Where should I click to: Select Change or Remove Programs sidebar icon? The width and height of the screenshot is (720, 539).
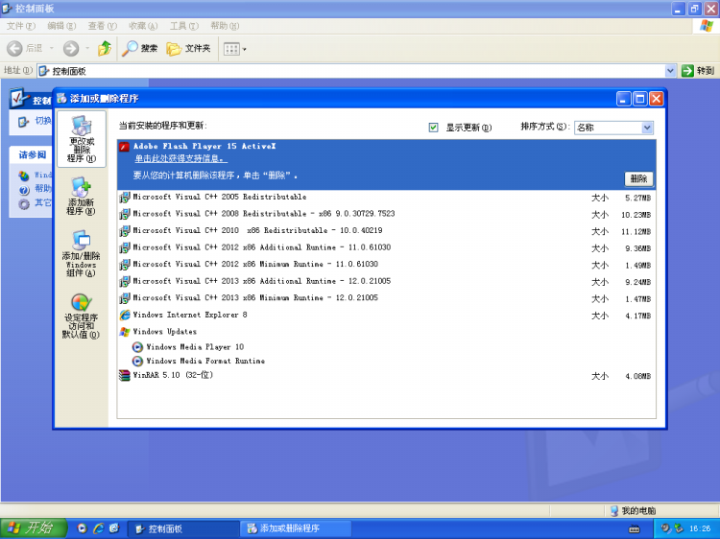(x=82, y=138)
